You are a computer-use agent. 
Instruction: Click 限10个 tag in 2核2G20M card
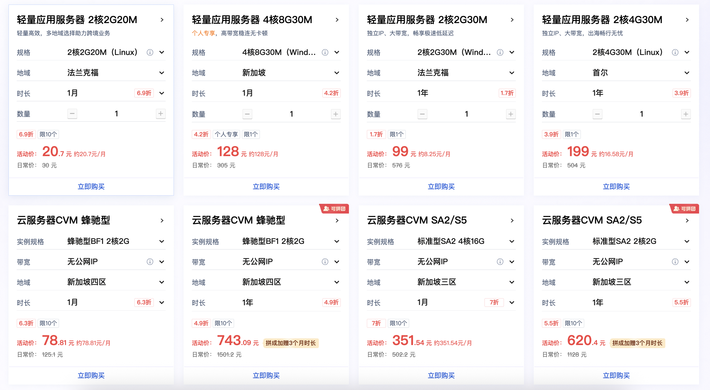click(x=48, y=134)
